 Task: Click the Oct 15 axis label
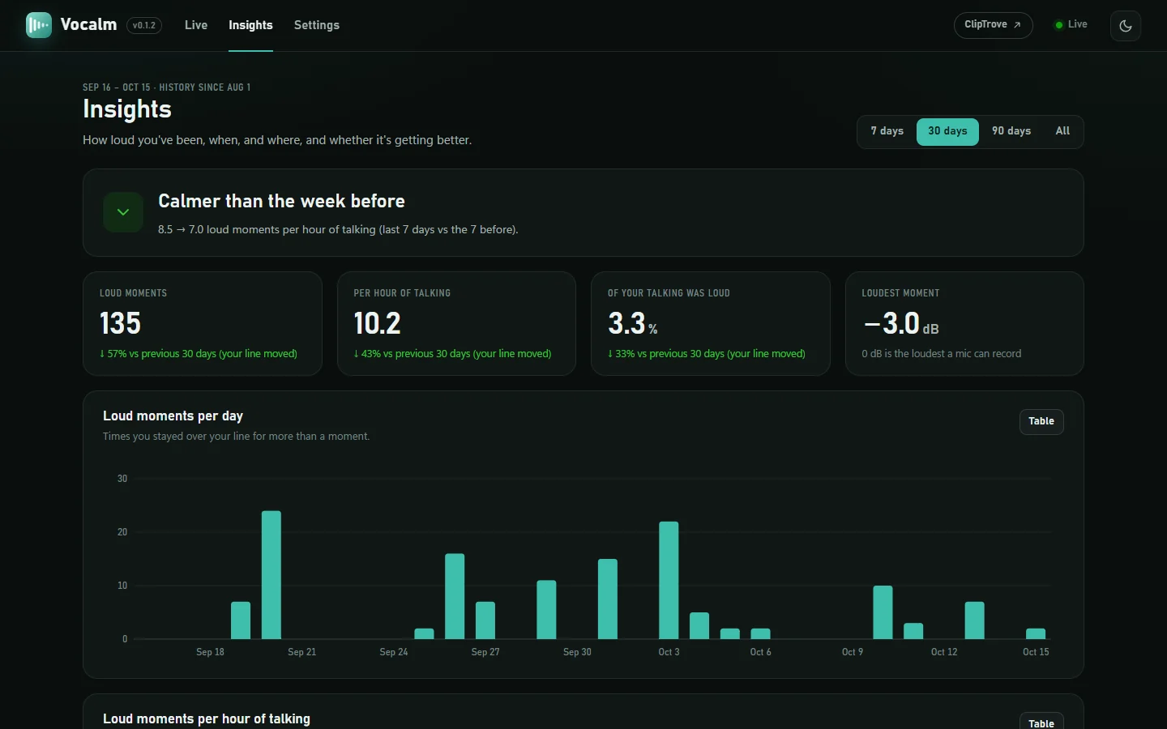click(x=1036, y=652)
